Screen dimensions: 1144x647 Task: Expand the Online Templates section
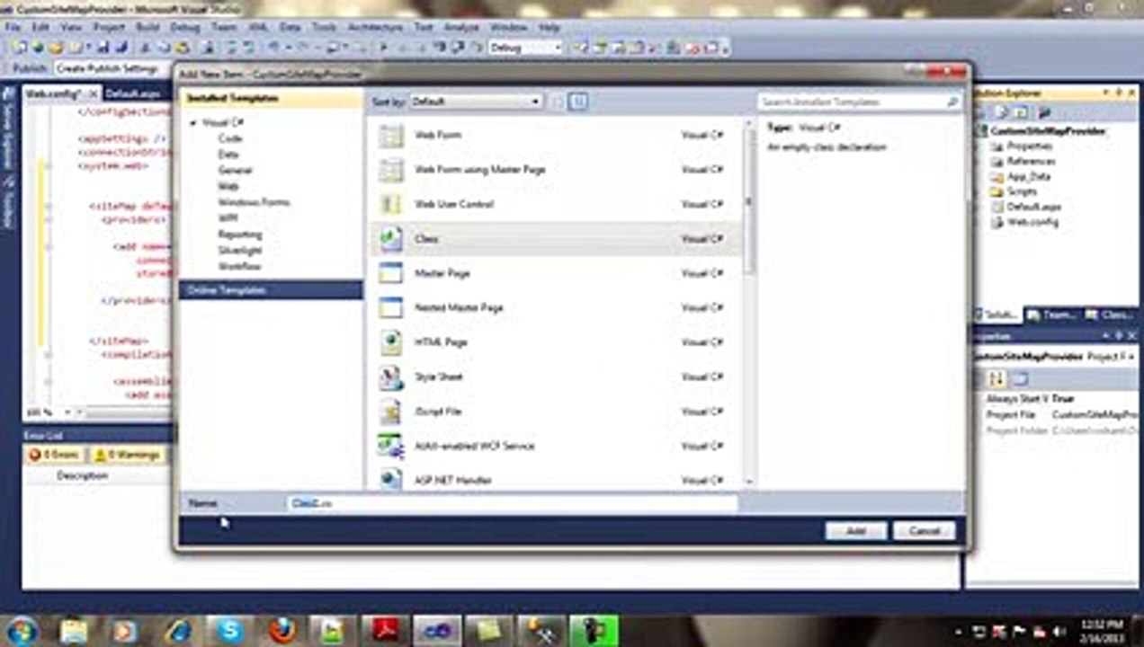point(271,289)
